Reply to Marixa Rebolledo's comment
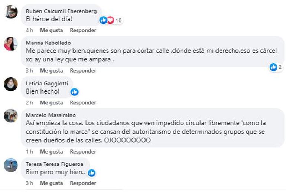286x192 pixels. [x=83, y=70]
